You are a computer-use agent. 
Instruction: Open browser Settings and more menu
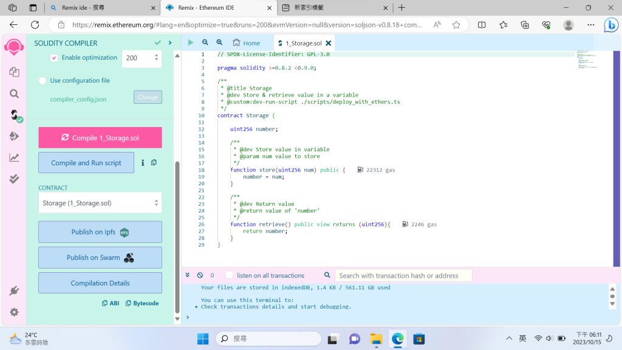pyautogui.click(x=590, y=25)
